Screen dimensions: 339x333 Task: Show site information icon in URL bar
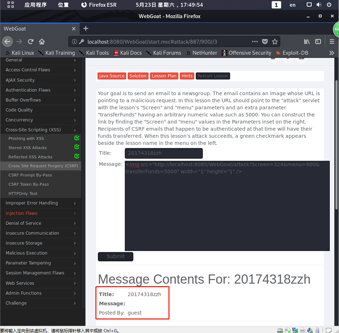[74, 42]
